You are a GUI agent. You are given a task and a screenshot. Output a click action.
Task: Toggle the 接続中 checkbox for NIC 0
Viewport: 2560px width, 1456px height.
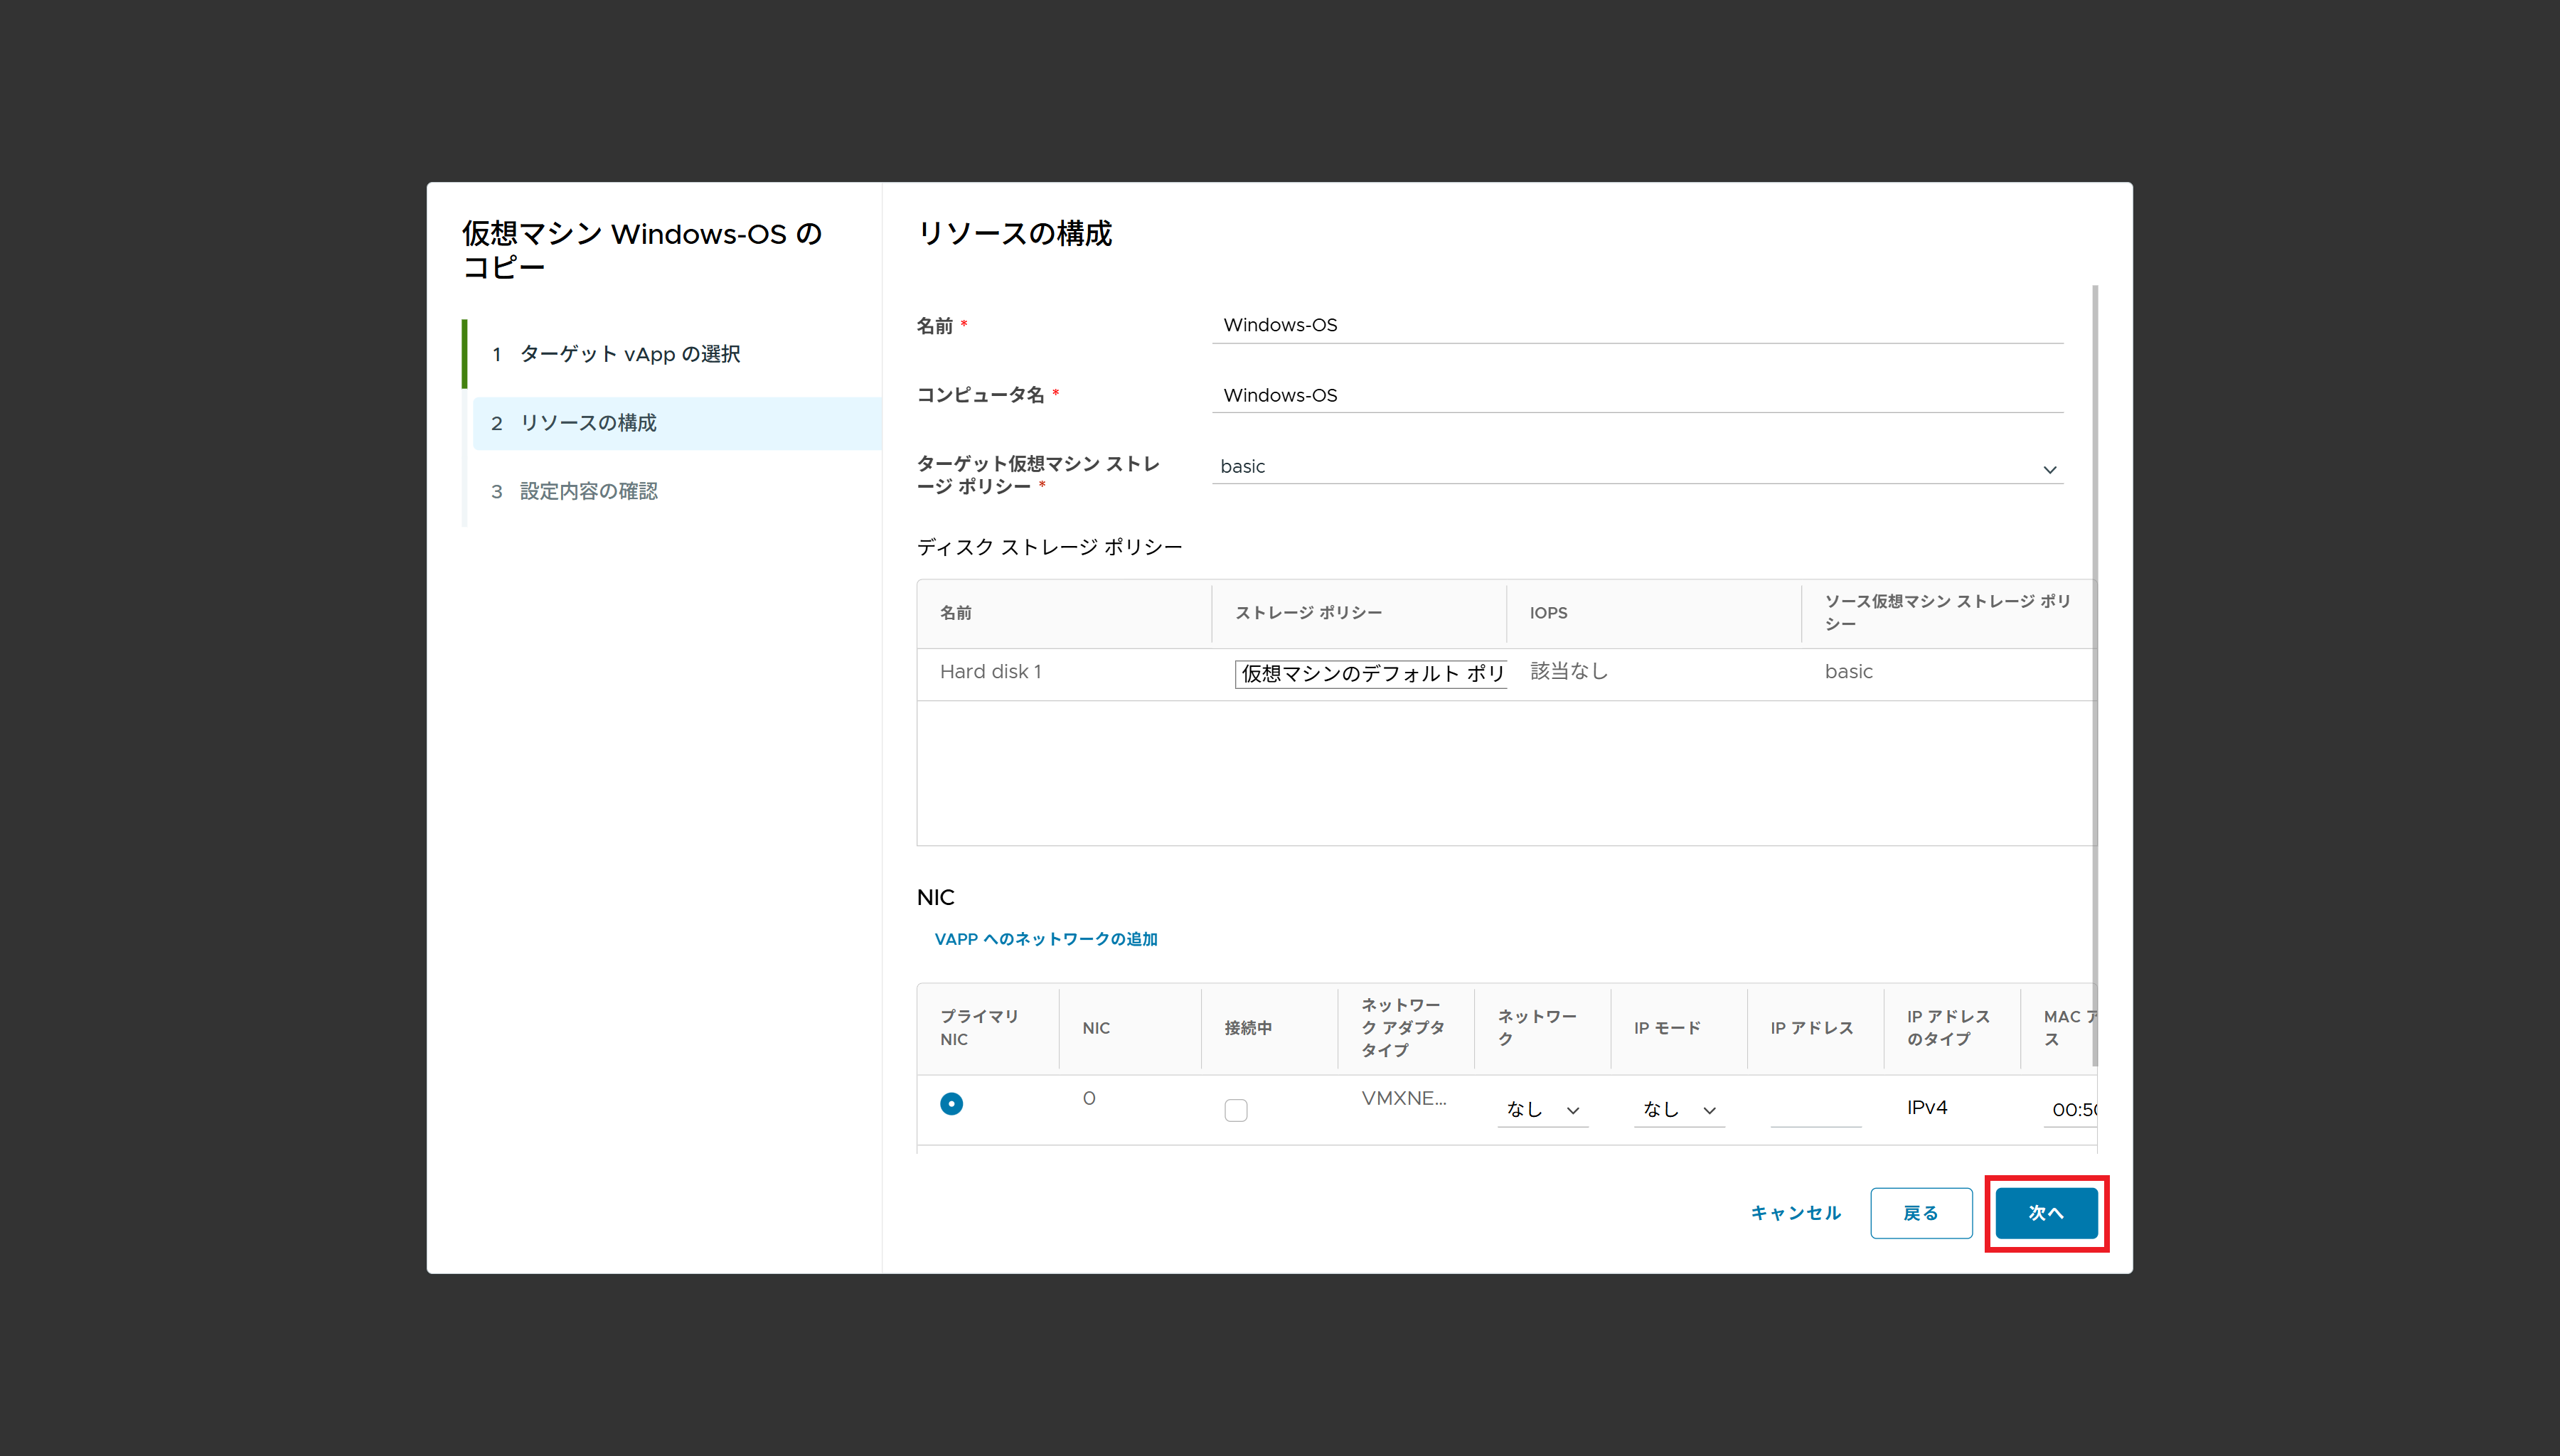pos(1236,1110)
